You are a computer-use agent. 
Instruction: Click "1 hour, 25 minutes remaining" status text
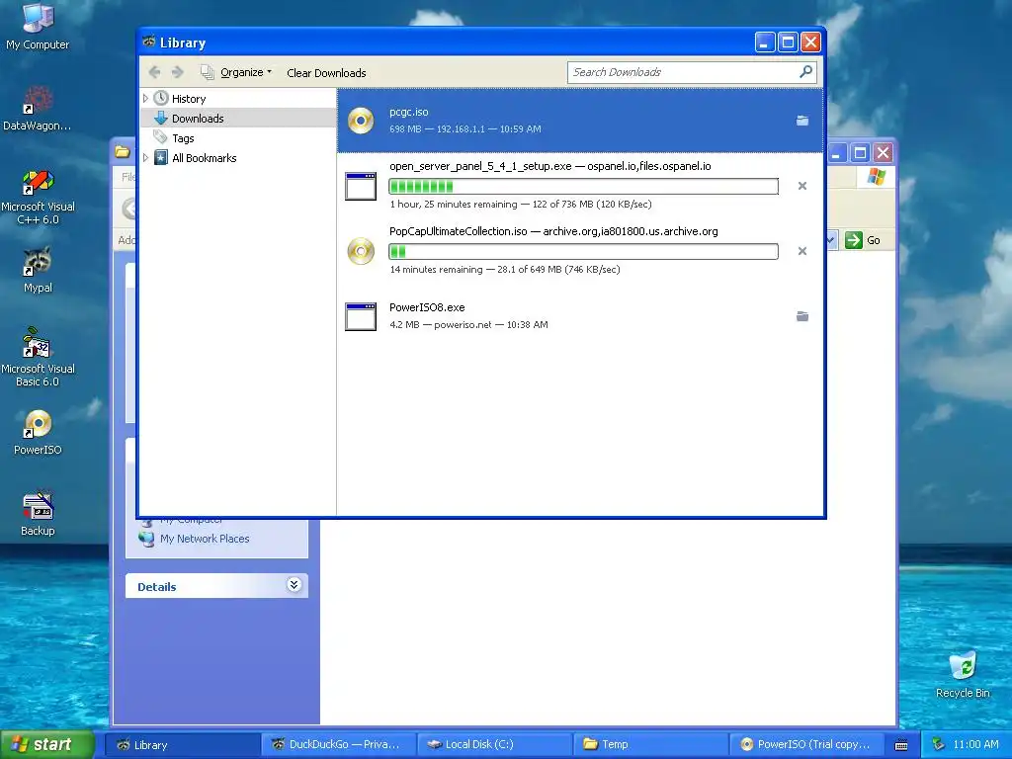pos(453,205)
